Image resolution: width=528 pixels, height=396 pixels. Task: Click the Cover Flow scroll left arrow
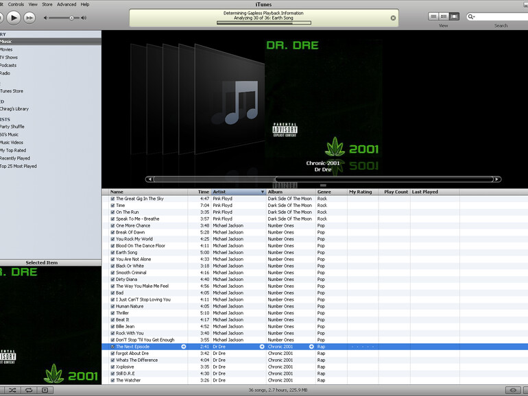(x=149, y=179)
